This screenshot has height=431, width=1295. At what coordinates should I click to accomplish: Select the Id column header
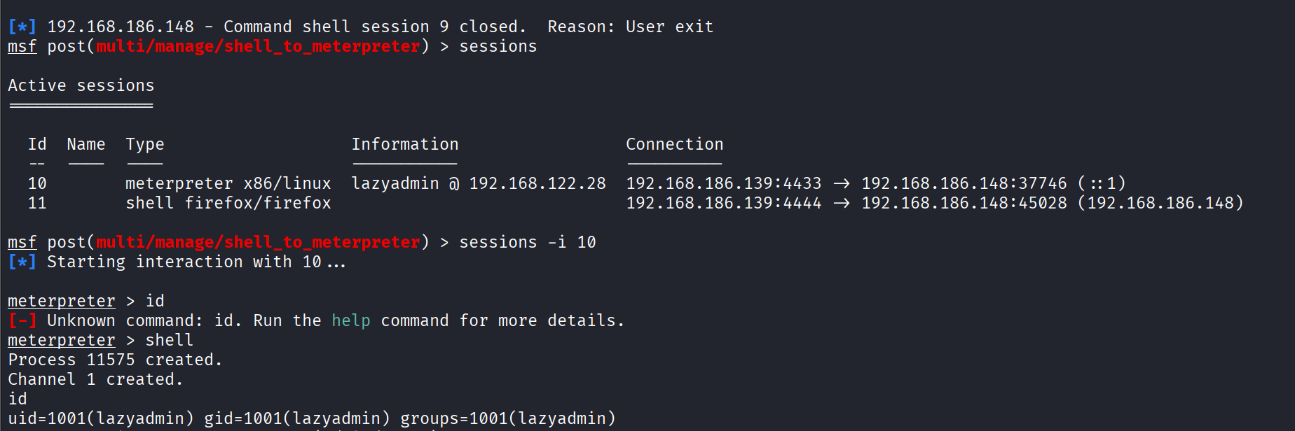[x=37, y=144]
